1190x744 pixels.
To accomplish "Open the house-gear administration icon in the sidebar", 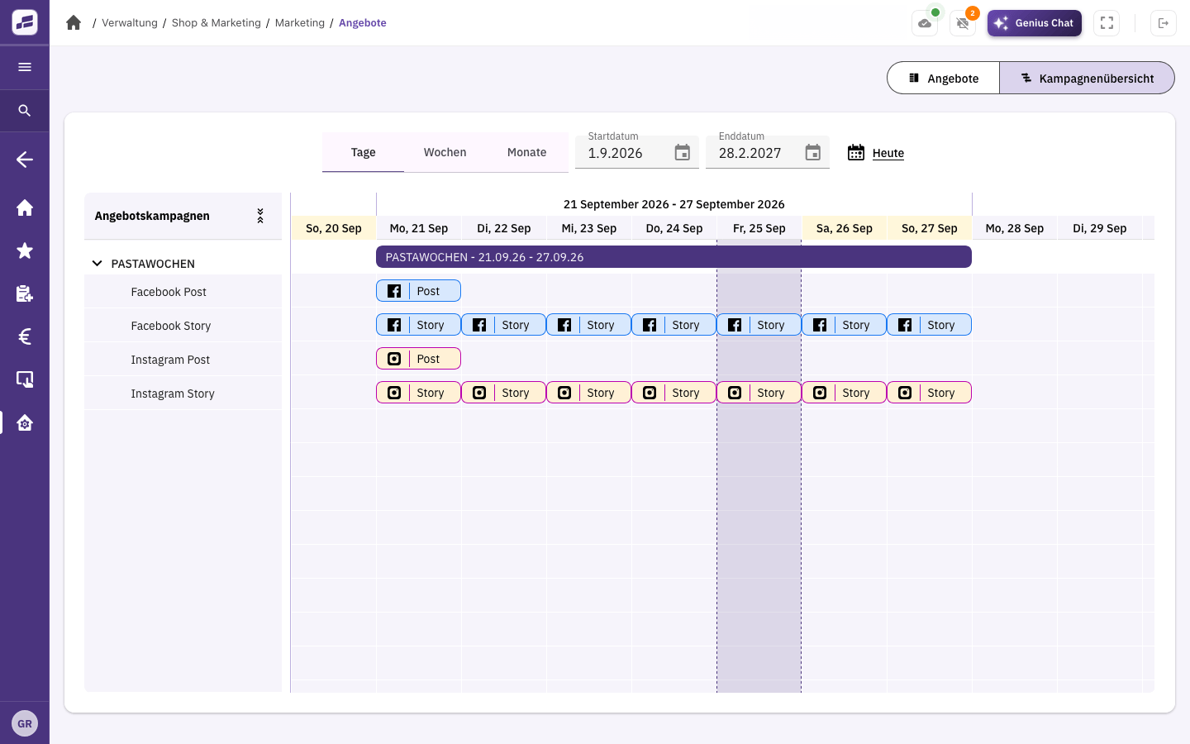I will 25,422.
